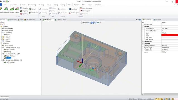Open the feature panel dropdown arrow
This screenshot has height=100, width=178.
point(40,20)
